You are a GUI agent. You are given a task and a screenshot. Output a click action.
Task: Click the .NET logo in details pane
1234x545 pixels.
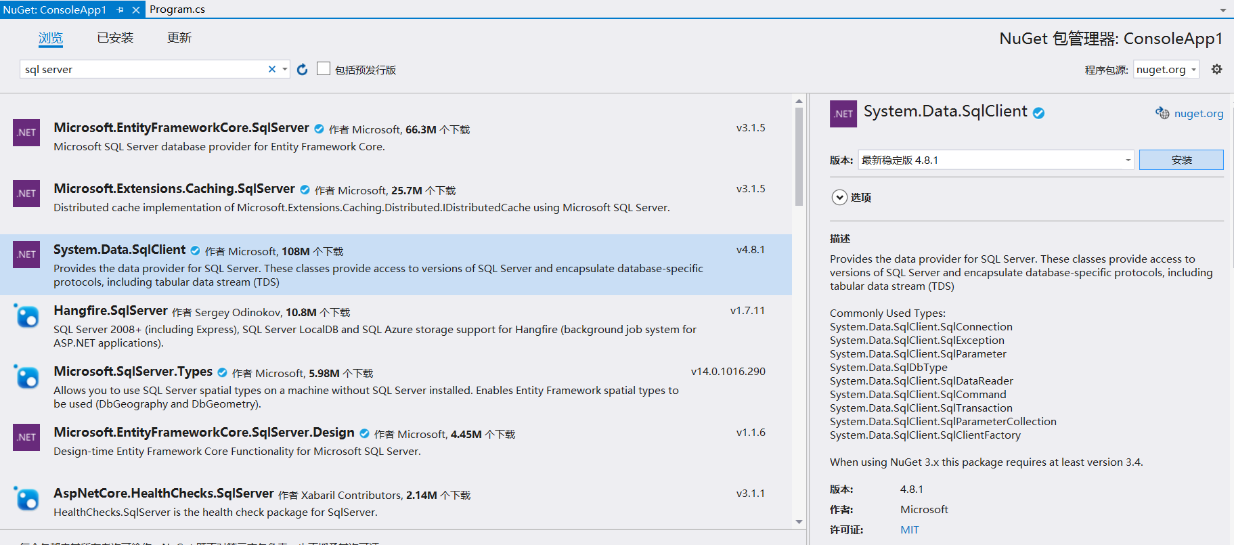[x=843, y=114]
